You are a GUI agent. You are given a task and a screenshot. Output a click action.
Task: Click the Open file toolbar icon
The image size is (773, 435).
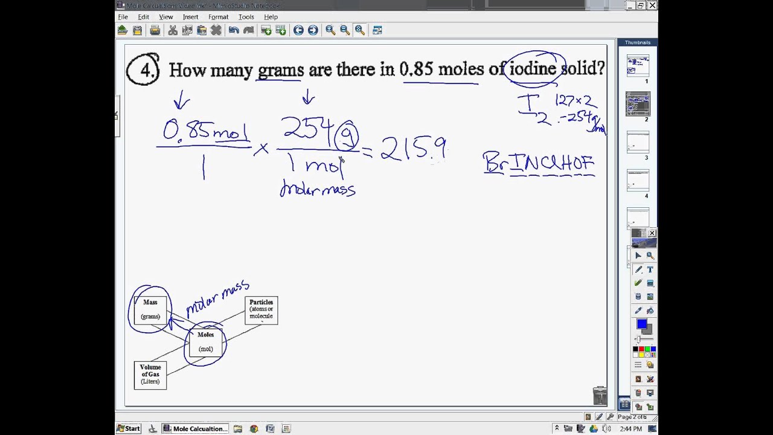(123, 30)
